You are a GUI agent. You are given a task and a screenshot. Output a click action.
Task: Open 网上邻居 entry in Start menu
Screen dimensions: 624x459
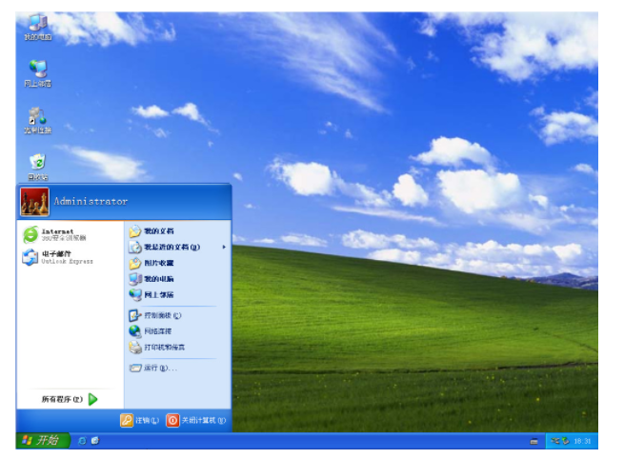pos(151,294)
